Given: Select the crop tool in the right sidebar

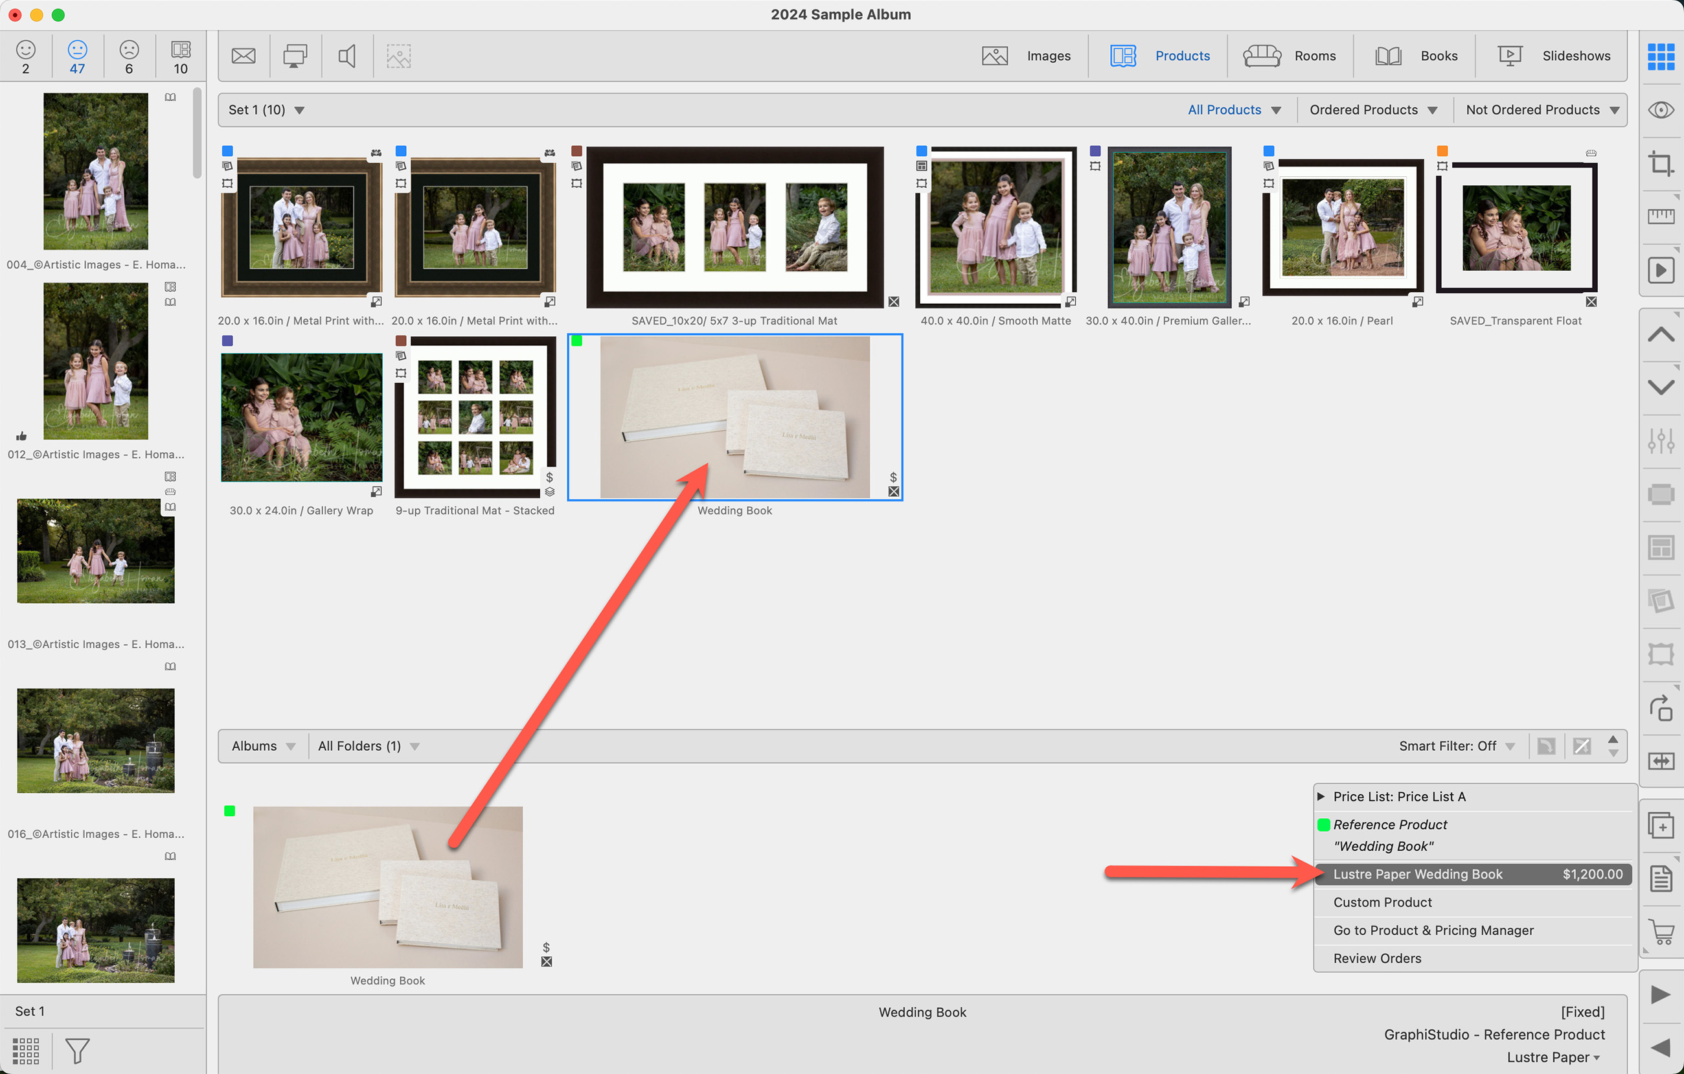Looking at the screenshot, I should [1661, 164].
